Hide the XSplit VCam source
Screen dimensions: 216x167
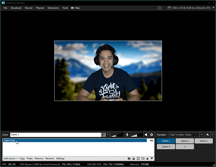152,140
